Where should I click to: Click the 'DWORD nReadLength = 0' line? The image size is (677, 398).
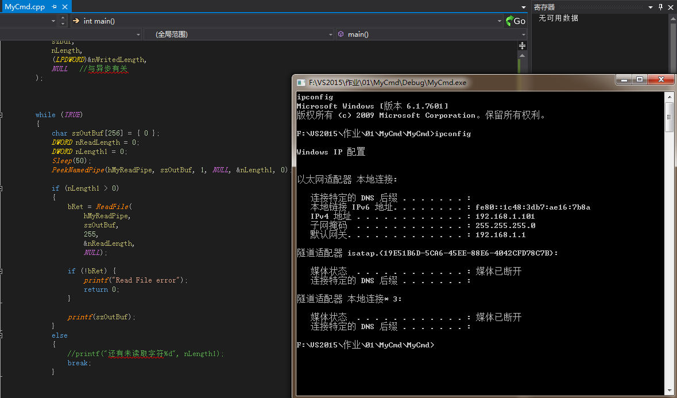click(95, 142)
